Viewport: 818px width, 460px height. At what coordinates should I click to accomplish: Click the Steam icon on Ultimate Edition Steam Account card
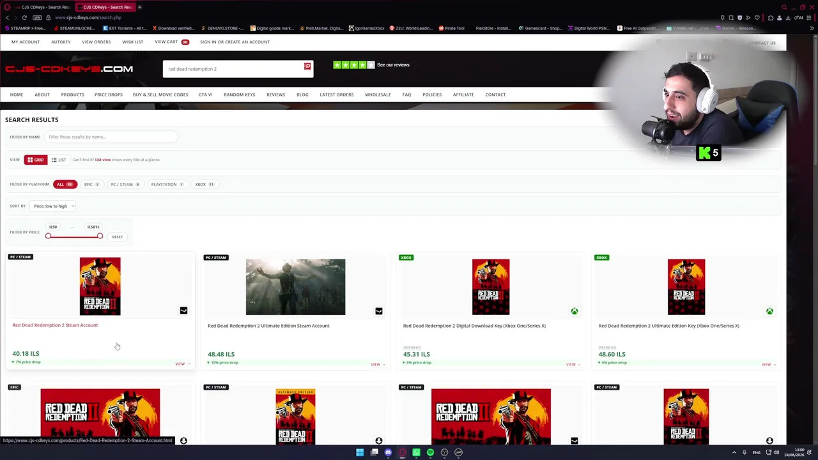tap(379, 311)
